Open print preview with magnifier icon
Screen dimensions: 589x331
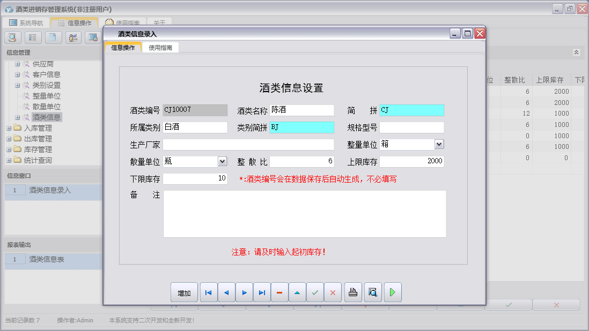(x=373, y=292)
